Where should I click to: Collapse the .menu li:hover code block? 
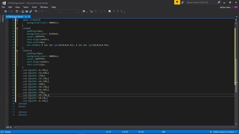[x=17, y=20]
